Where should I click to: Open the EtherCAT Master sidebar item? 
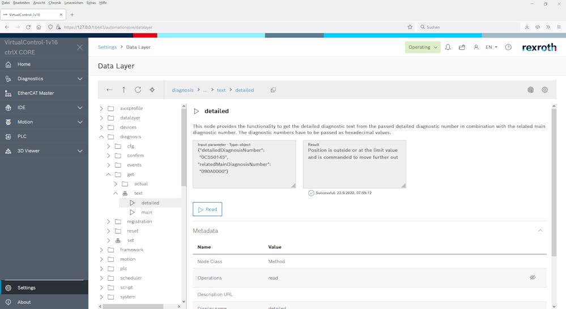pyautogui.click(x=36, y=93)
